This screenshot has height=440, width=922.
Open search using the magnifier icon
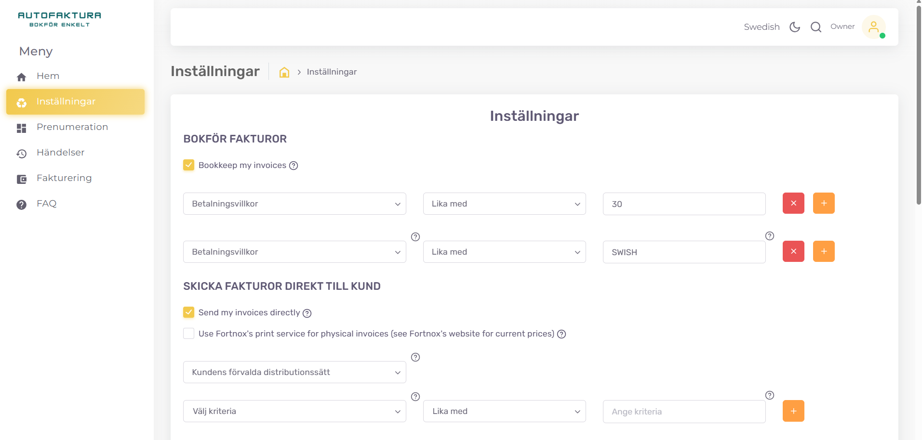coord(816,27)
